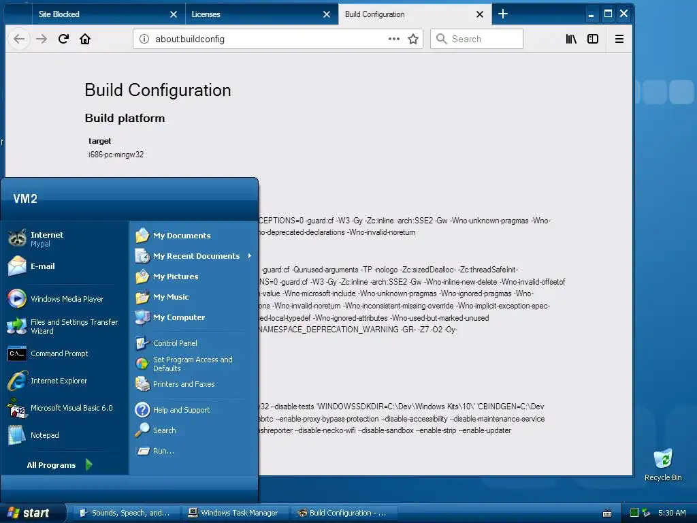
Task: Open My Computer
Action: point(193,317)
